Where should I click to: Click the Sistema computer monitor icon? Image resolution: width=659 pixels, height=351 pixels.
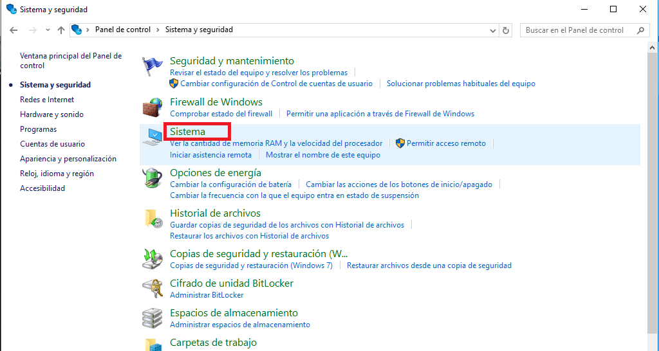point(152,137)
